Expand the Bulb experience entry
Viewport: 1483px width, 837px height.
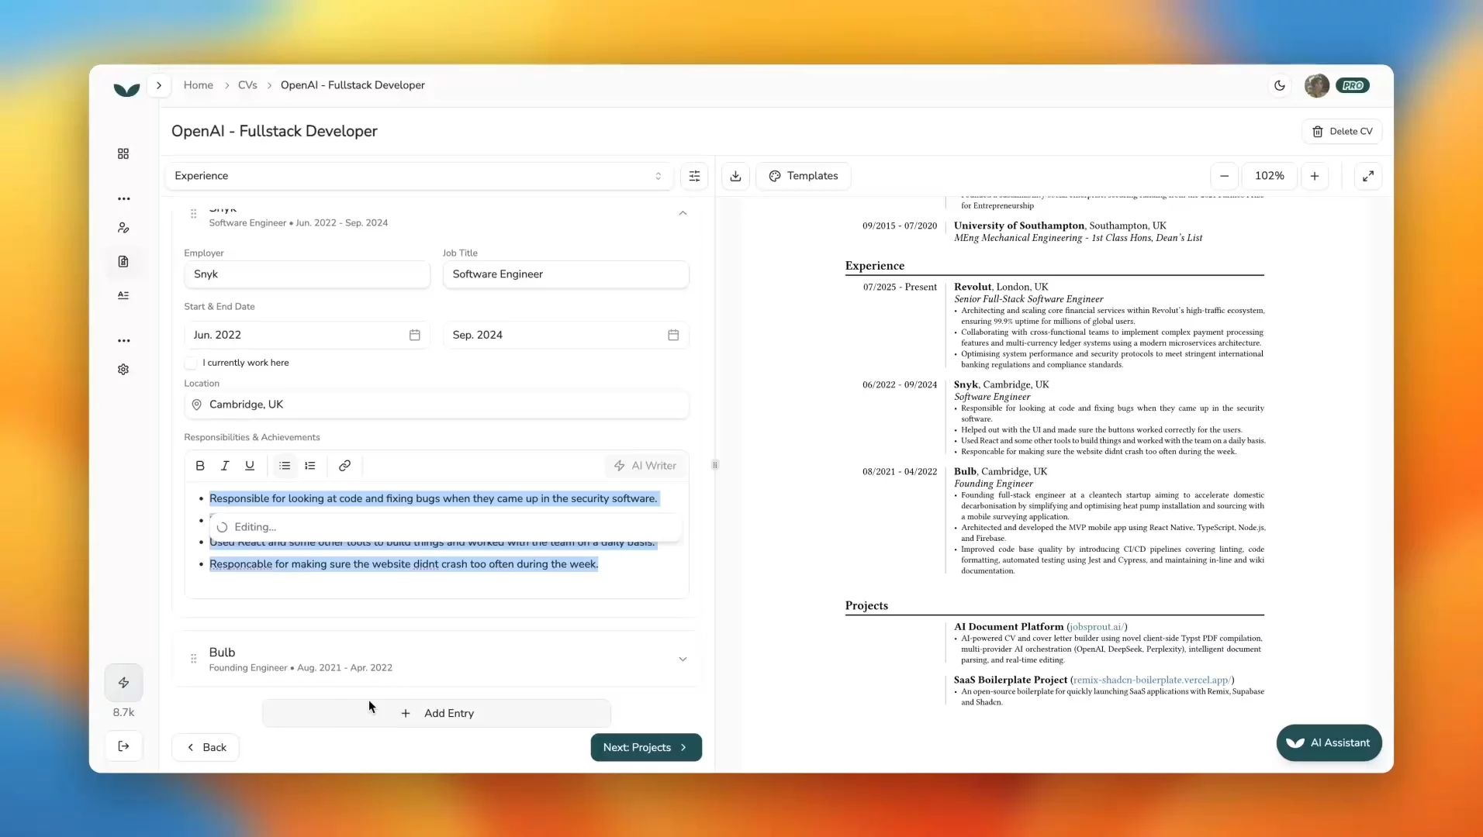683,660
